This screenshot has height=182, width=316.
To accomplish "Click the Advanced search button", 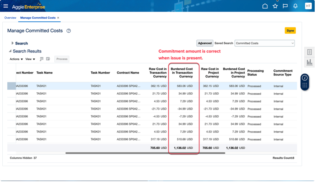I will click(x=205, y=43).
